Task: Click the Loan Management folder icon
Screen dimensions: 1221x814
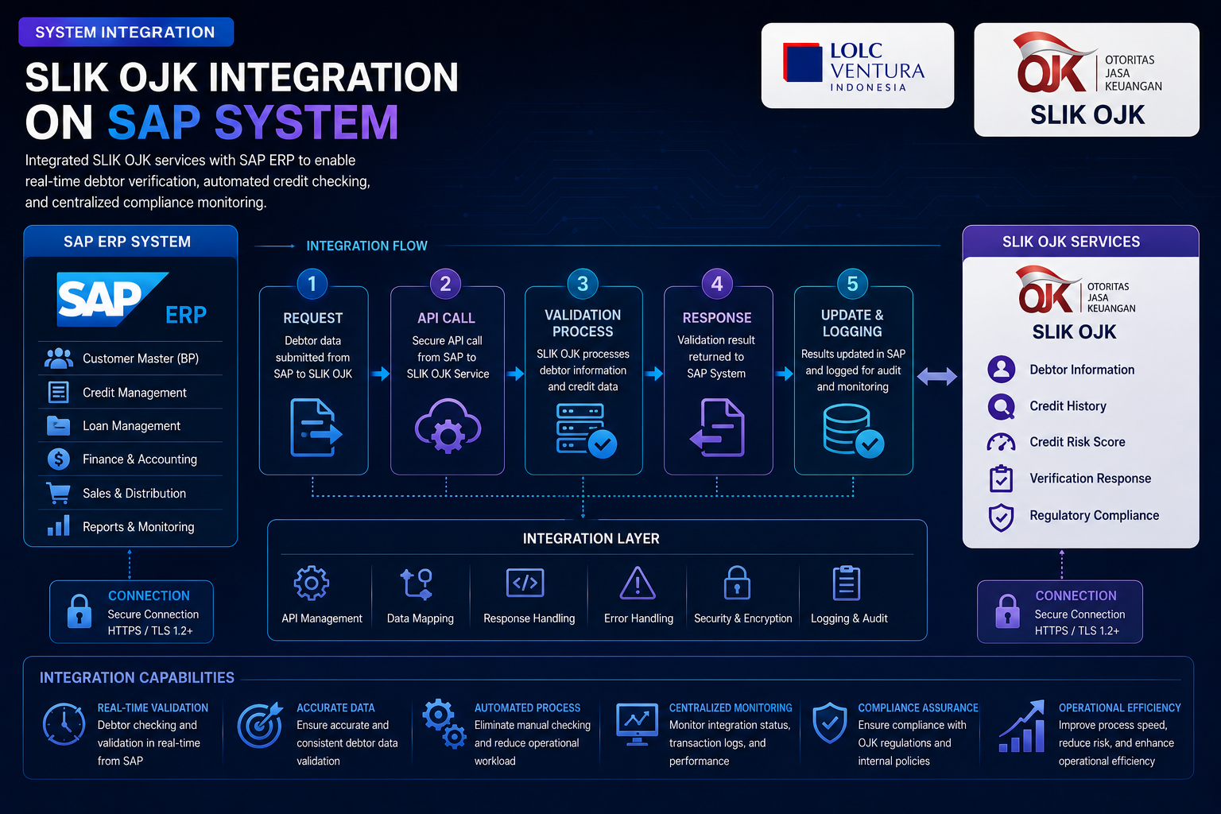Action: click(58, 426)
